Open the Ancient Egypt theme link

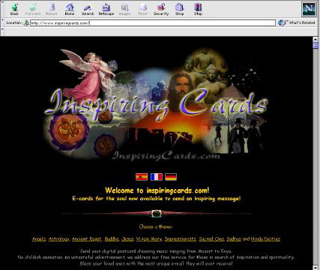86,238
